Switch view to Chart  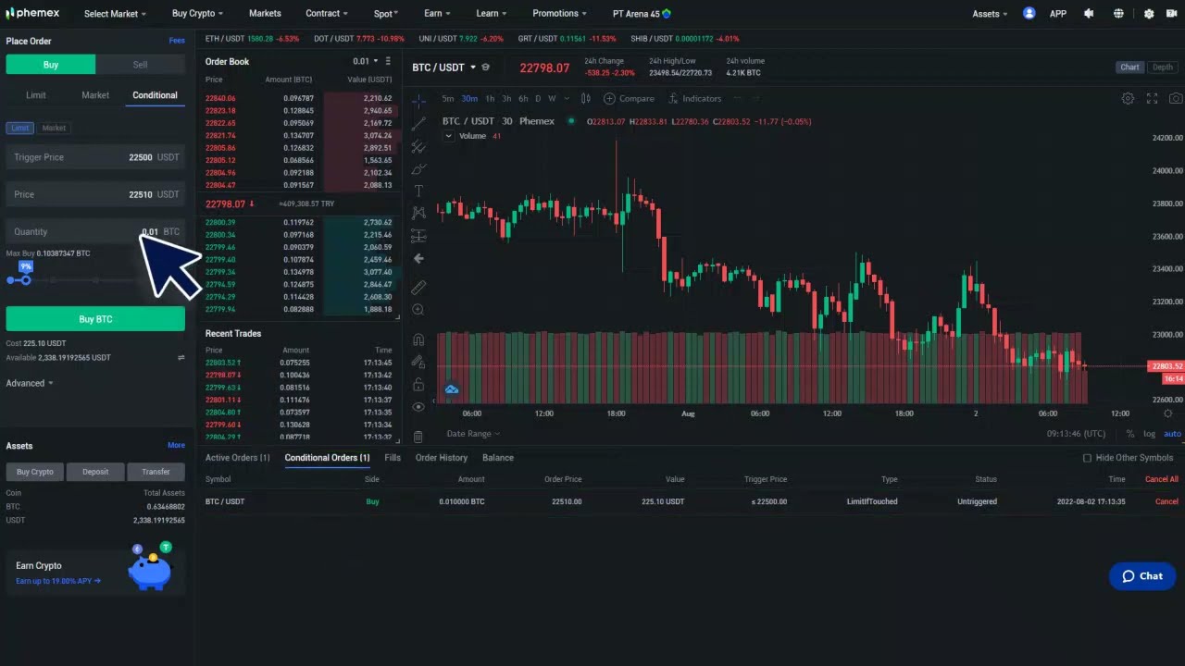[1130, 67]
